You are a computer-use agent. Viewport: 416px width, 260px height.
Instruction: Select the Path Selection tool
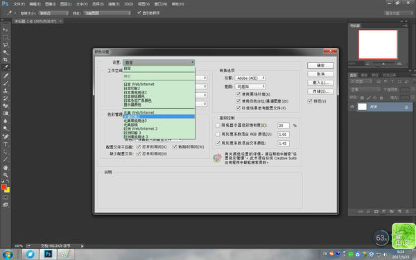pos(6,152)
